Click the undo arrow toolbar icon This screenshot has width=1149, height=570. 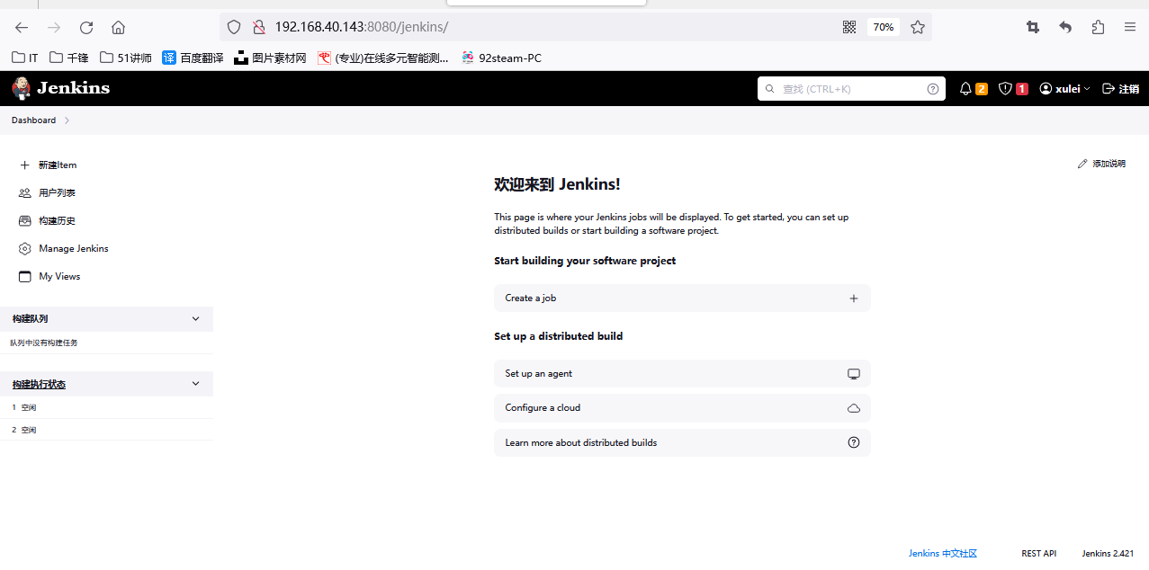pyautogui.click(x=1065, y=27)
